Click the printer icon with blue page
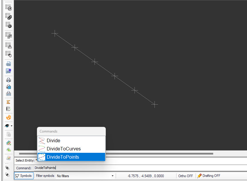247x181 pixels. point(9,87)
